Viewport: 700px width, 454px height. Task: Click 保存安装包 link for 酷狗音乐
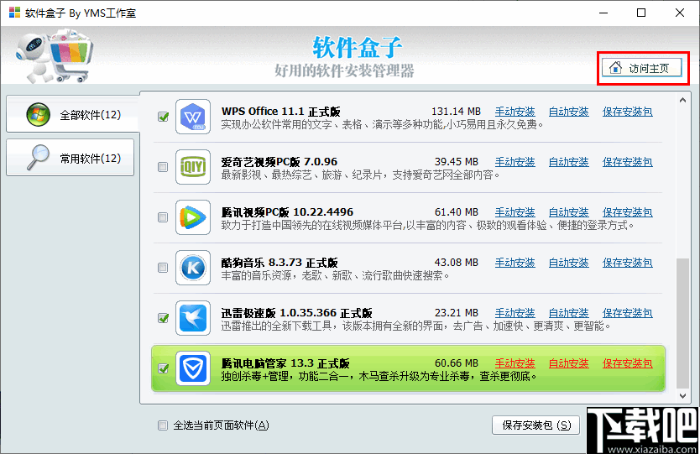[x=627, y=263]
